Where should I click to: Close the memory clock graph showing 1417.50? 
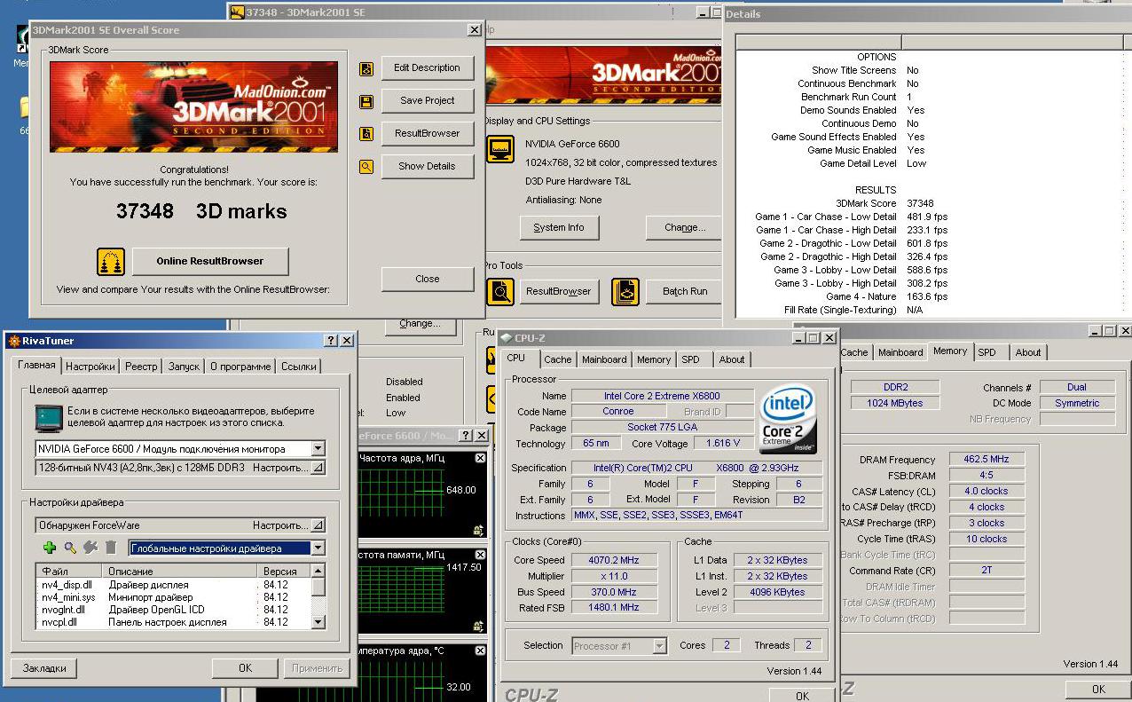pyautogui.click(x=480, y=555)
